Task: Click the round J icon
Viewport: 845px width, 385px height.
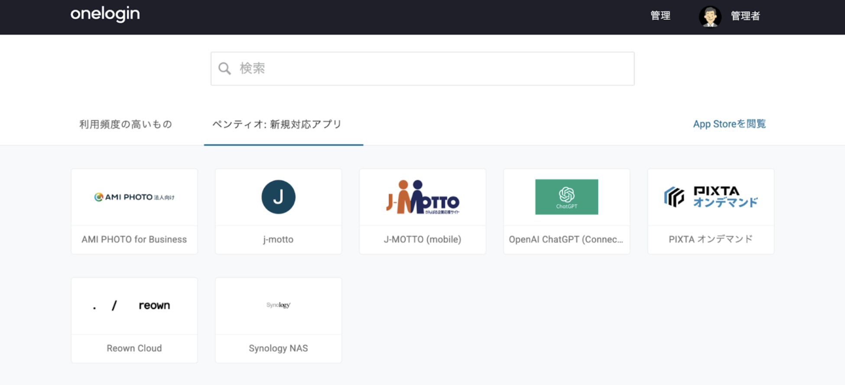Action: tap(278, 197)
